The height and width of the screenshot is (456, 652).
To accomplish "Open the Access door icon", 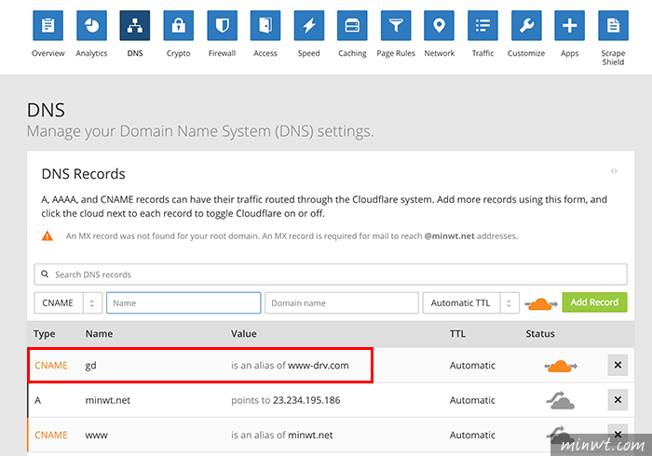I will tap(265, 26).
